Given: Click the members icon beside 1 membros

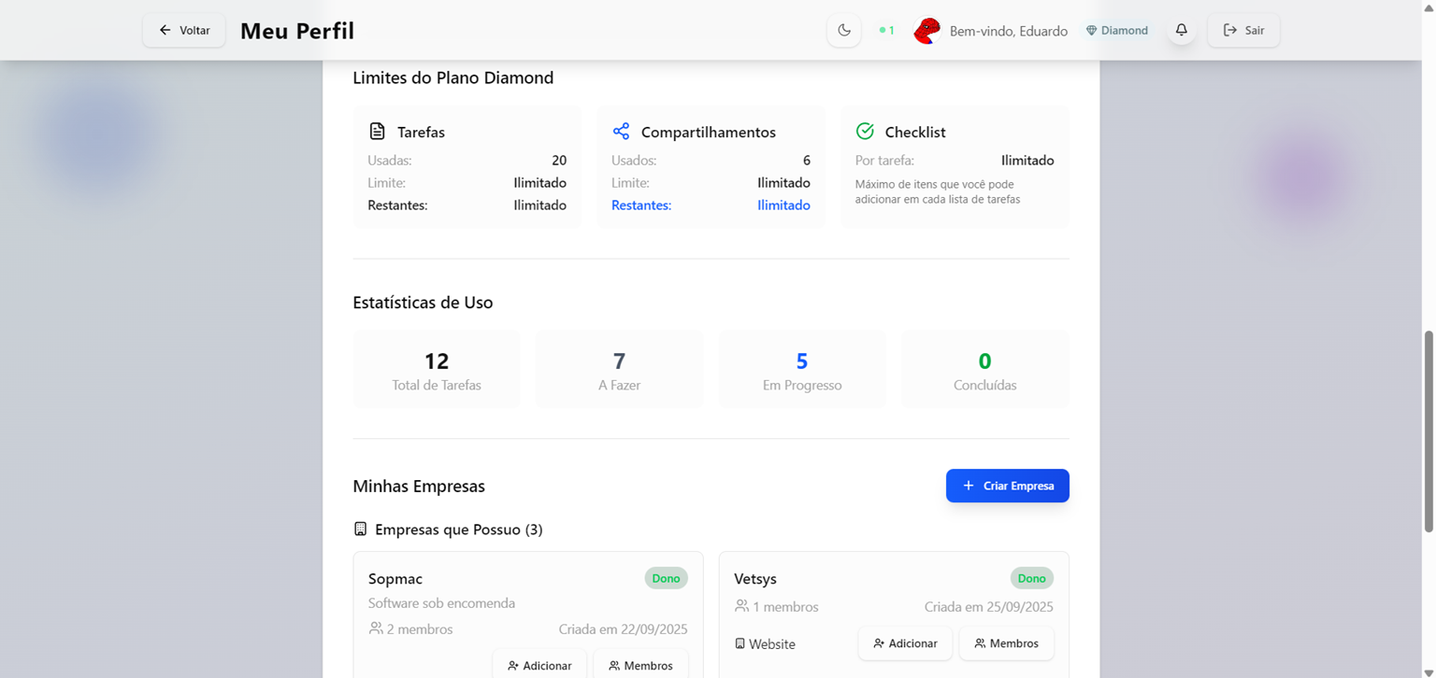Looking at the screenshot, I should pos(741,606).
